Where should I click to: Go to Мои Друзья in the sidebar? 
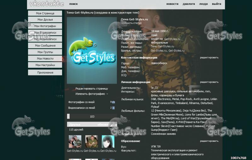tap(45, 20)
